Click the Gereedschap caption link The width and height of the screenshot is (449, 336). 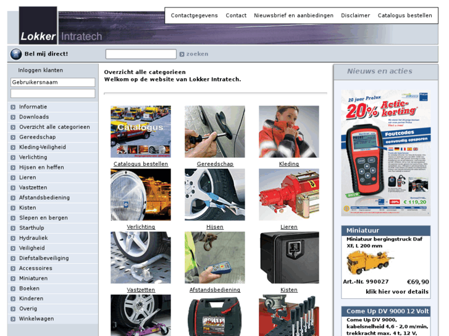[x=215, y=164]
